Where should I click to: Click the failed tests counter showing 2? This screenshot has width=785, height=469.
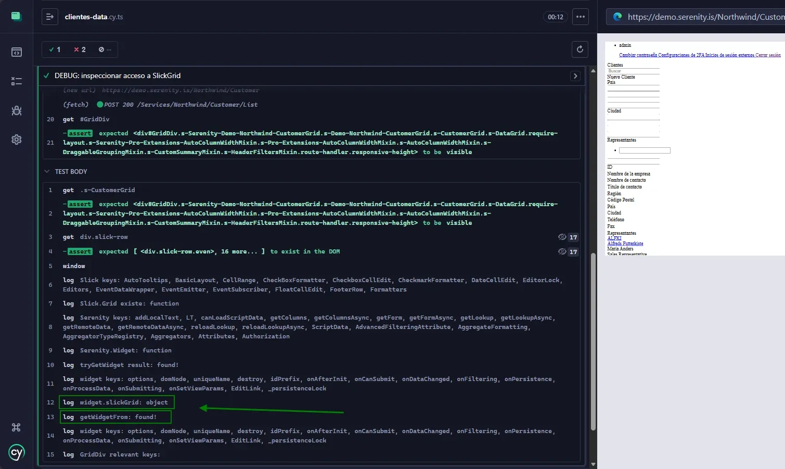[x=80, y=49]
